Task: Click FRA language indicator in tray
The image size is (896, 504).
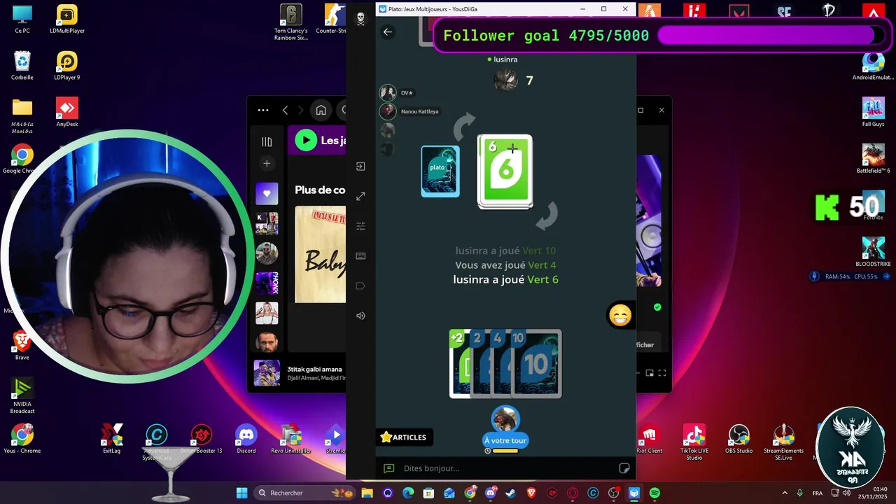Action: (x=817, y=493)
